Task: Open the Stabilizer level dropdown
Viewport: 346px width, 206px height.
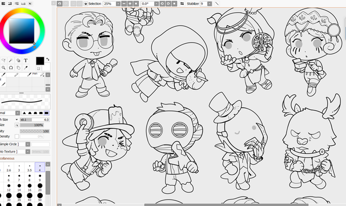Action: click(210, 4)
